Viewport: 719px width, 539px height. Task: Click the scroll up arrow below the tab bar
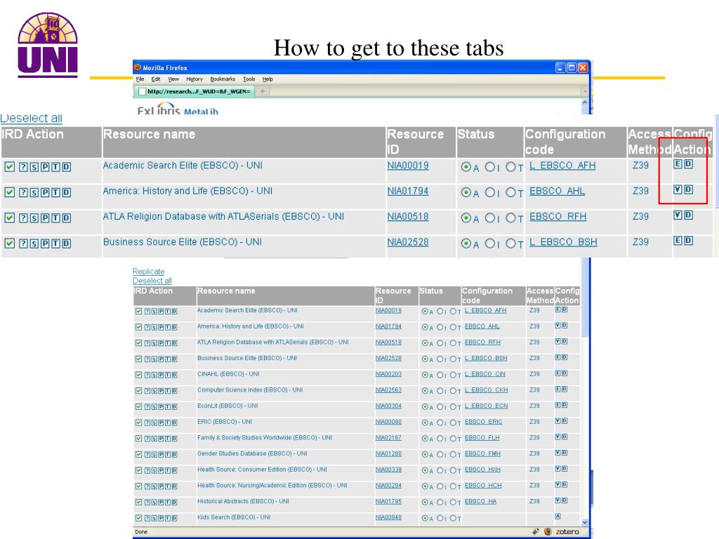tap(585, 103)
